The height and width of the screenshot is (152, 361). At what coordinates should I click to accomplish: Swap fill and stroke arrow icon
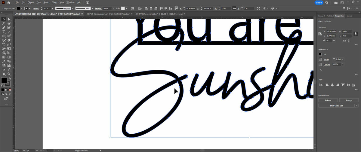click(10, 78)
